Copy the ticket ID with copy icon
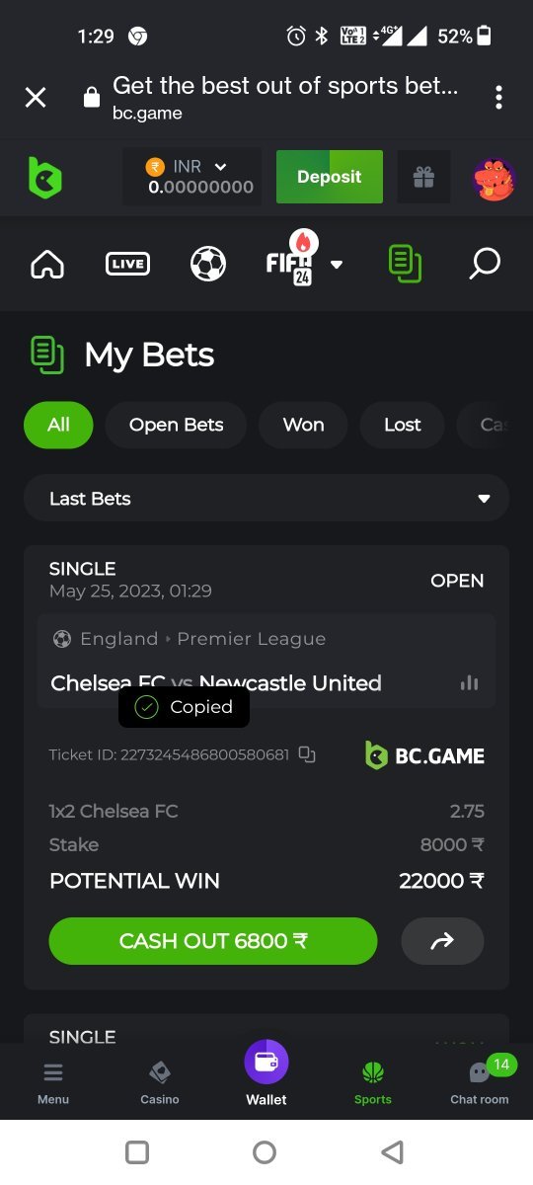The height and width of the screenshot is (1185, 533). 307,754
